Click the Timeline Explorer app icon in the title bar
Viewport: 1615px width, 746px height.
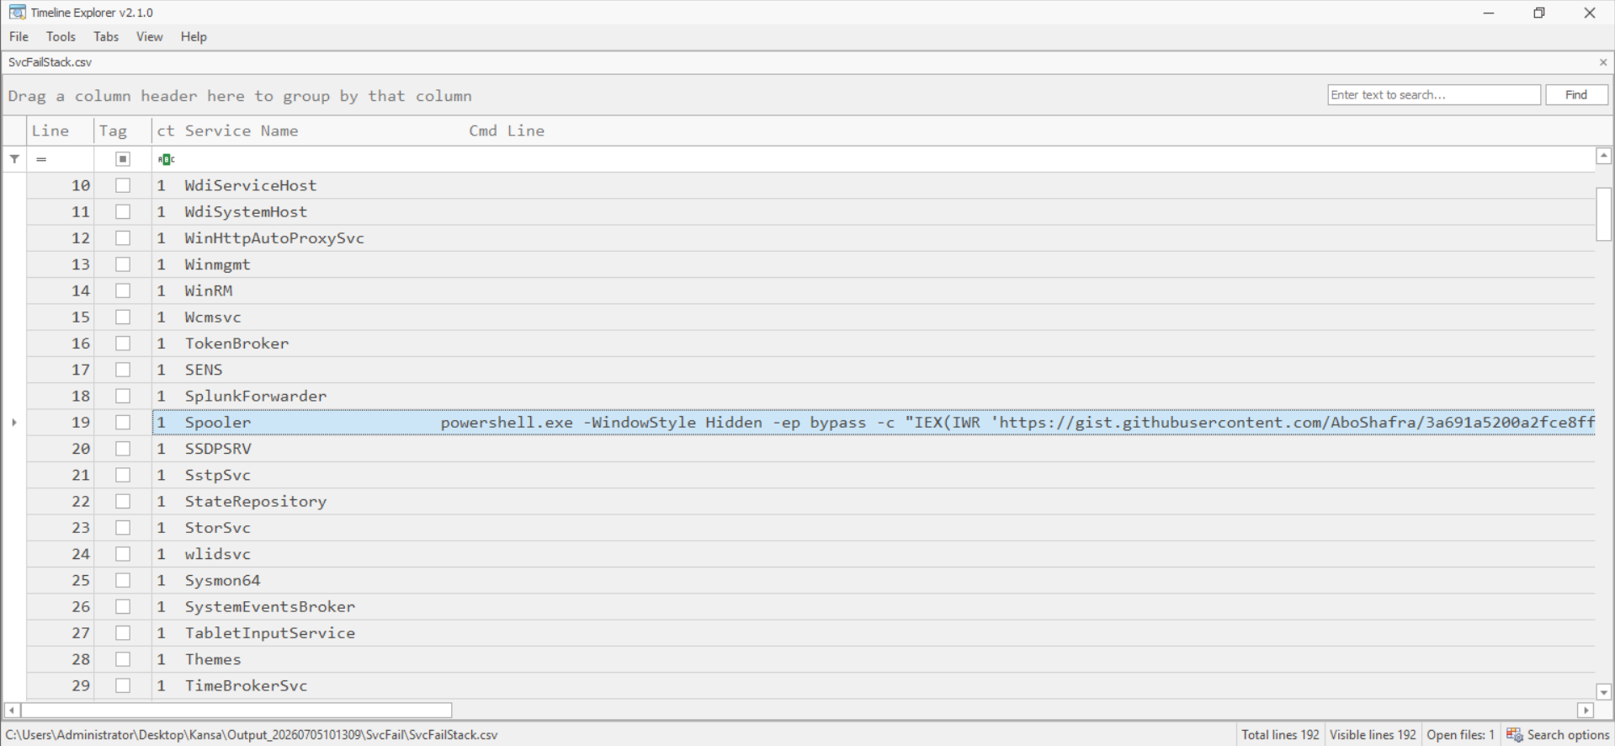[x=17, y=13]
